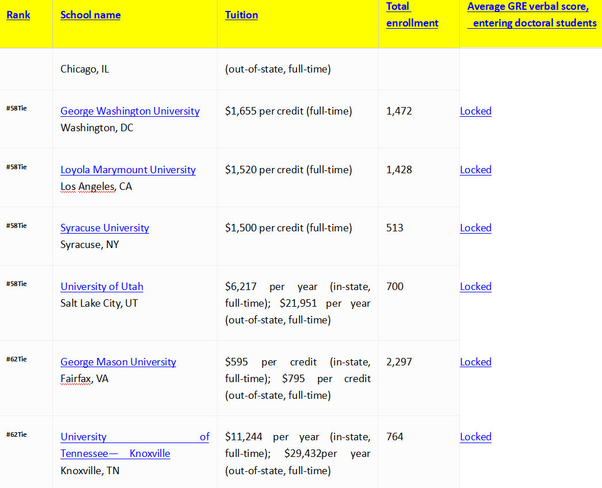Click the #58Tie rank for George Washington
The image size is (602, 488).
tap(17, 108)
